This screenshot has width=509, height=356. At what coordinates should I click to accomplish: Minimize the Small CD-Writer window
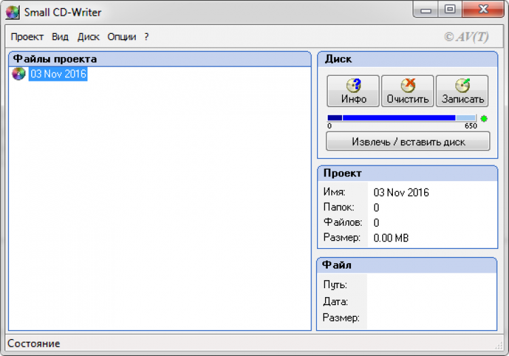coord(426,9)
